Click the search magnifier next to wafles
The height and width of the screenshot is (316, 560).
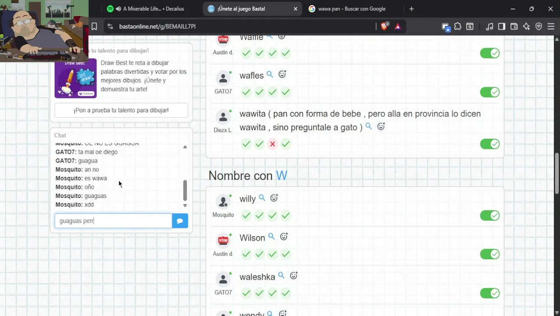point(270,75)
